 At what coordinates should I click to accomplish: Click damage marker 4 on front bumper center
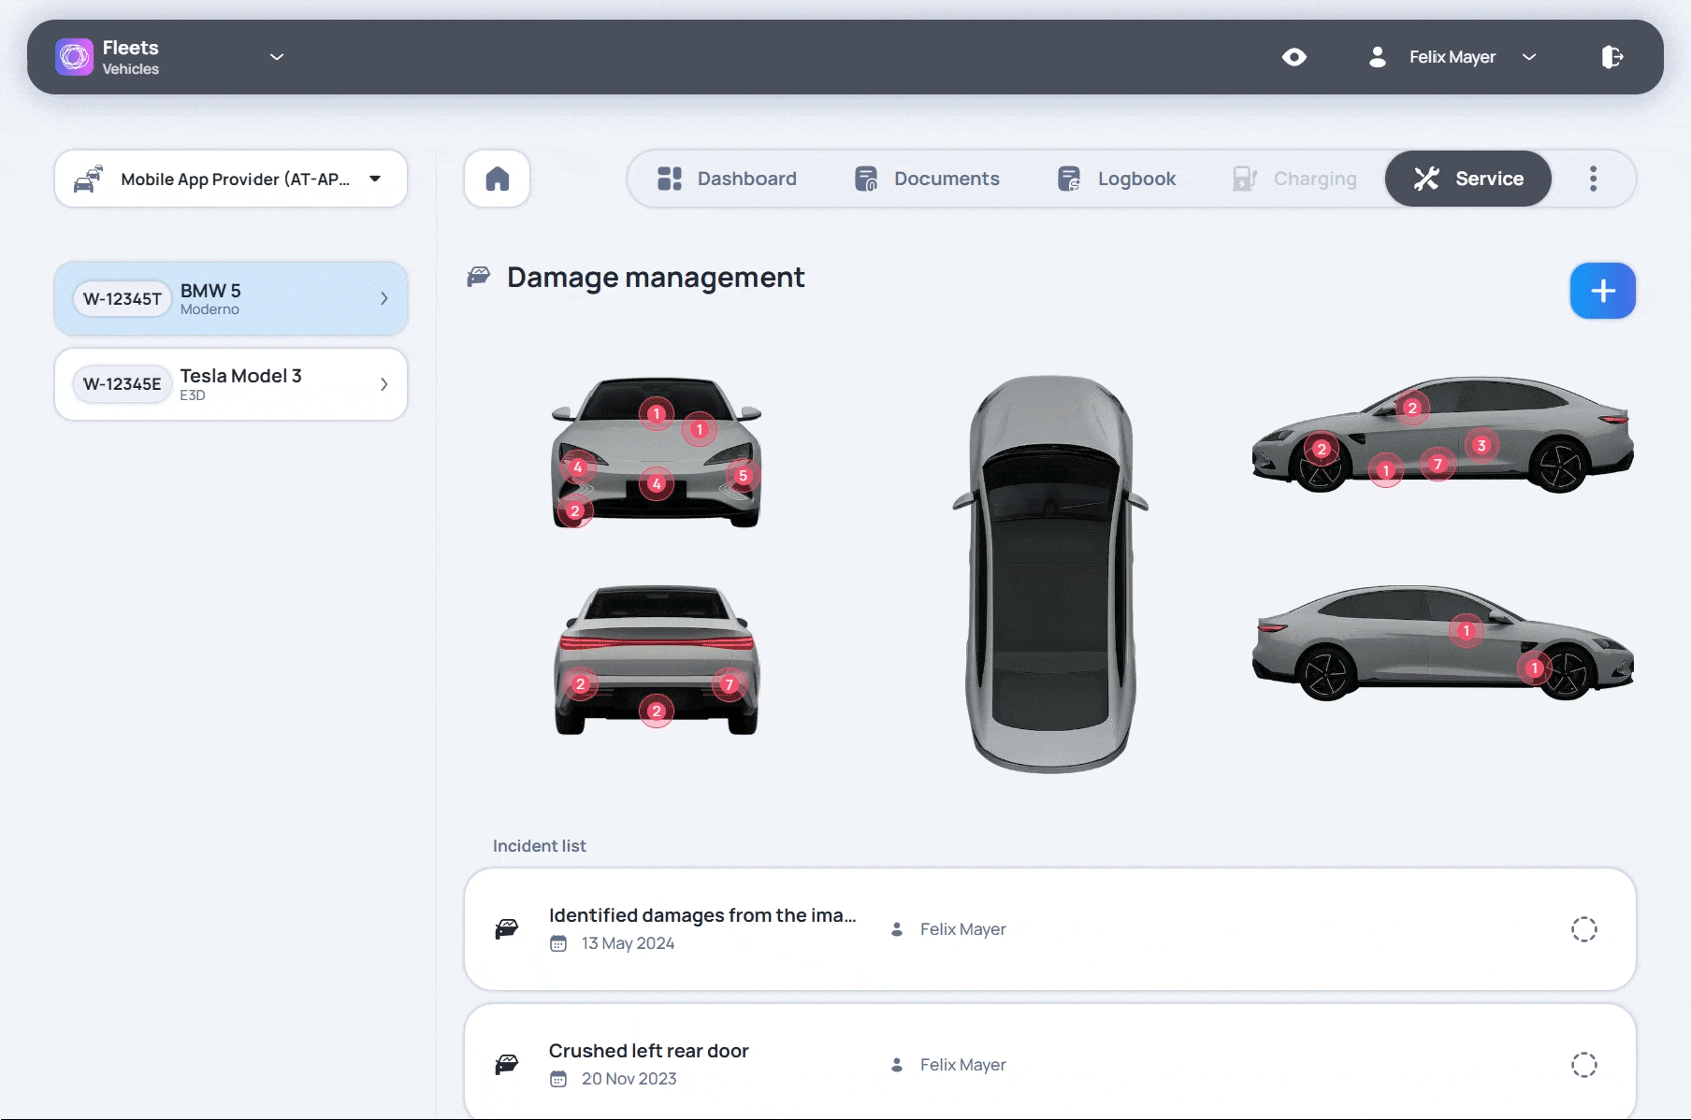[657, 483]
